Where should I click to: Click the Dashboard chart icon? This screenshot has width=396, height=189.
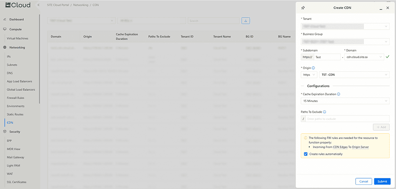point(5,20)
